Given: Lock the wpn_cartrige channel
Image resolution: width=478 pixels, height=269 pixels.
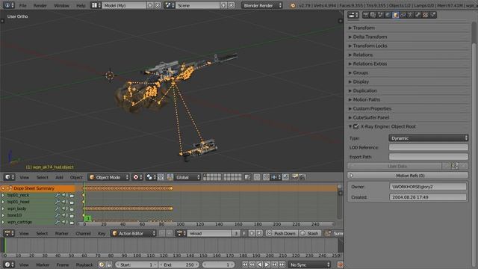Looking at the screenshot, I should point(72,223).
